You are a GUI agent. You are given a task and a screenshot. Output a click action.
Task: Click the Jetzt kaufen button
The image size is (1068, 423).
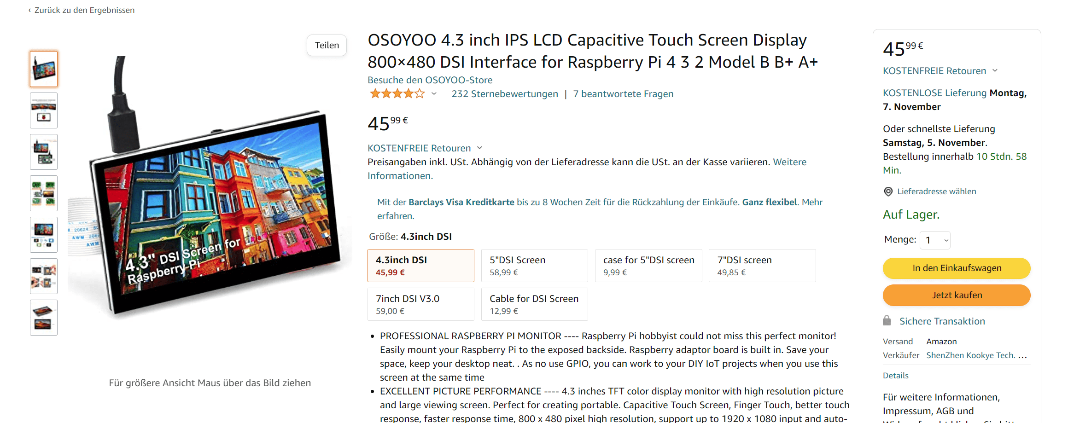[x=957, y=296]
